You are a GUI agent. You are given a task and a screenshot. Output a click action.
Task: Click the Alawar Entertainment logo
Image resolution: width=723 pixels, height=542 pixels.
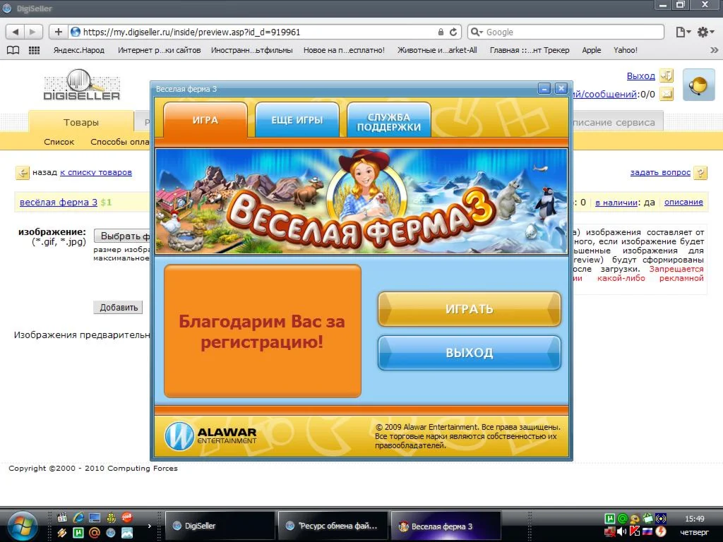[x=210, y=436]
